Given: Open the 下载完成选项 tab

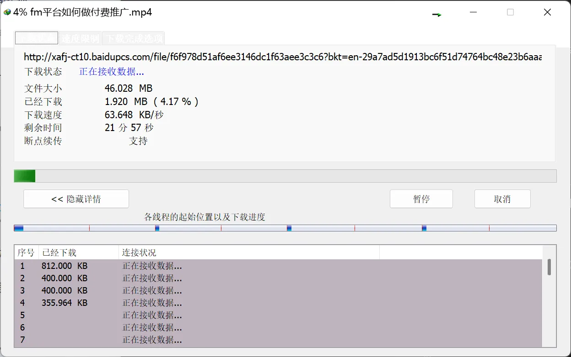Looking at the screenshot, I should [x=133, y=38].
